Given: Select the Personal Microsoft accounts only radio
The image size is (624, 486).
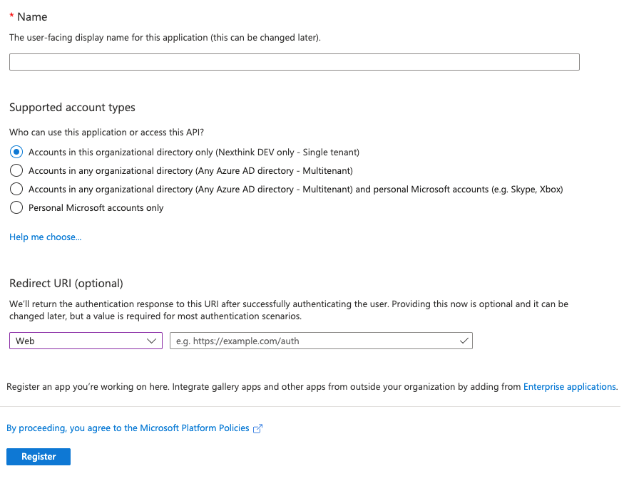Looking at the screenshot, I should click(x=16, y=208).
